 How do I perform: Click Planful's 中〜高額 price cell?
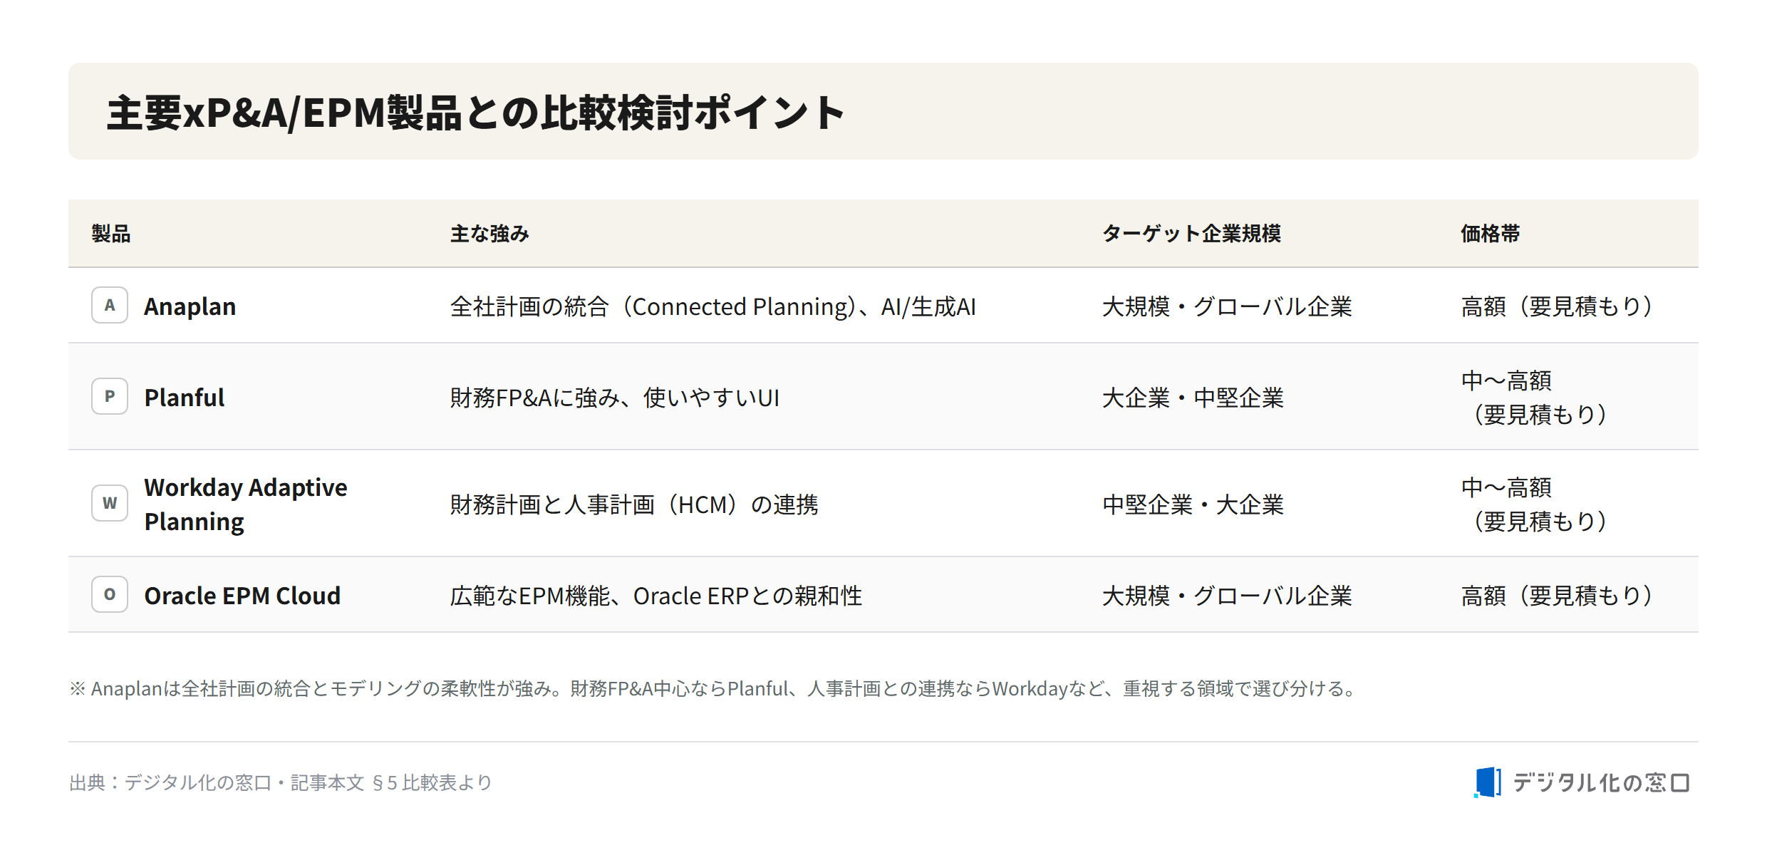point(1533,397)
